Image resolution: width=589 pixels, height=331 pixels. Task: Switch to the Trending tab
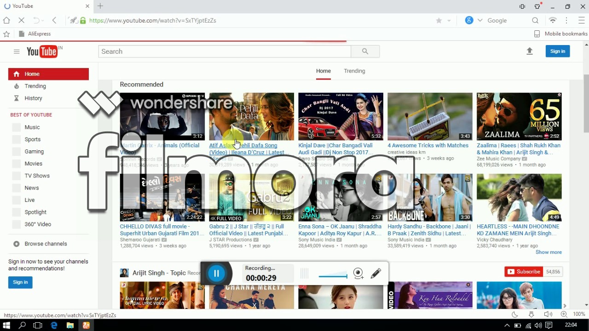pyautogui.click(x=354, y=71)
